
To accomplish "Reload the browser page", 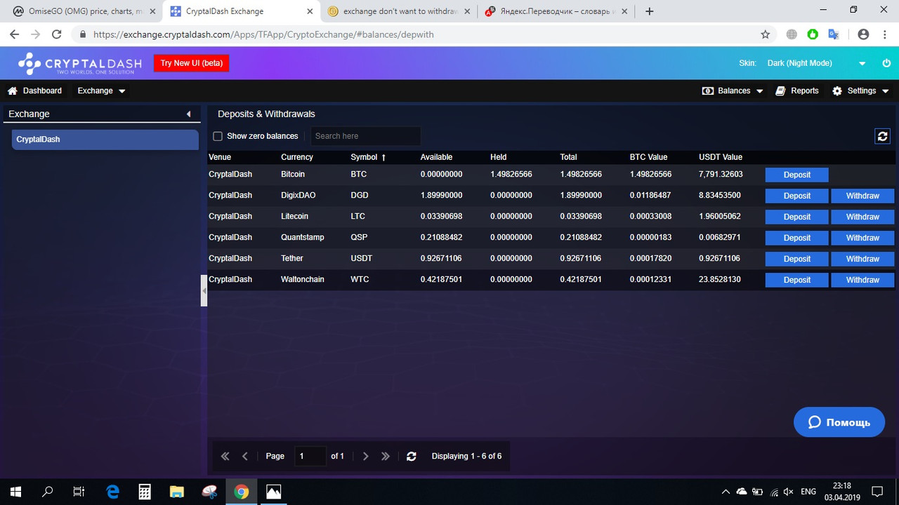I will coord(57,34).
